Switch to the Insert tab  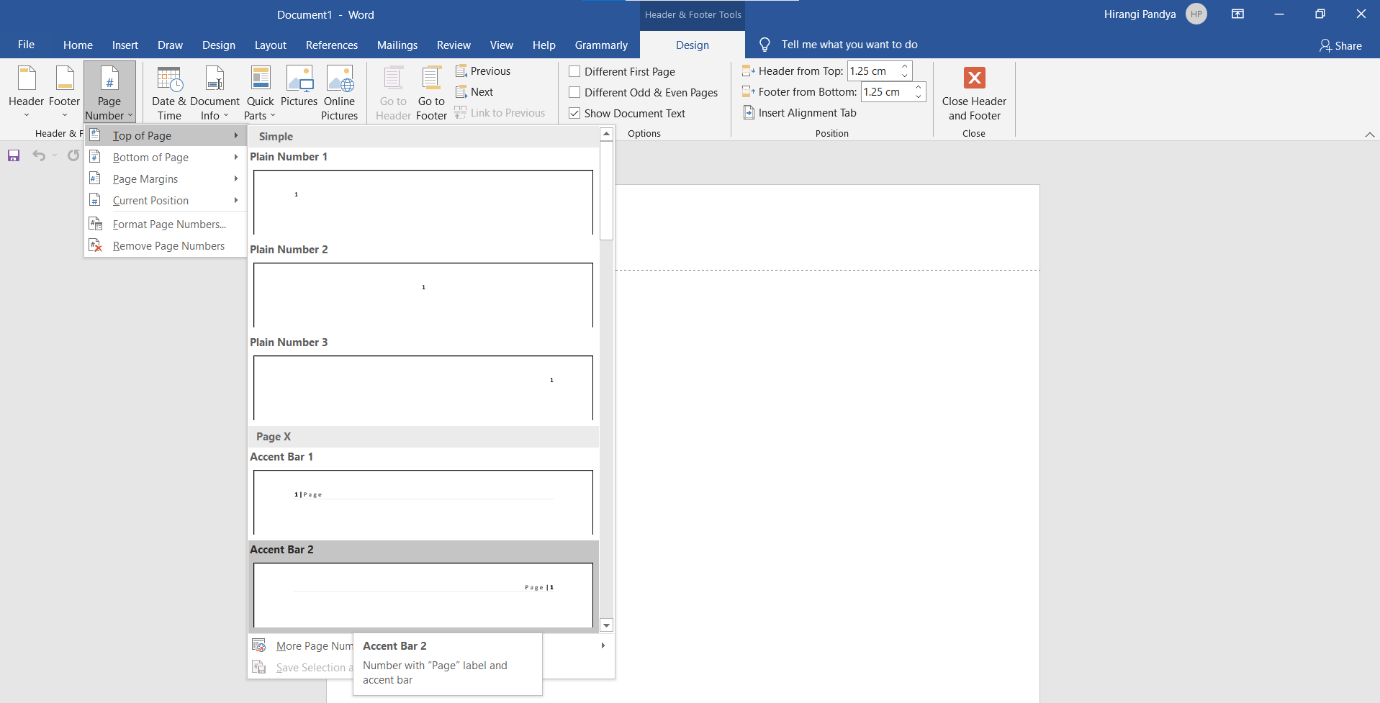point(125,45)
